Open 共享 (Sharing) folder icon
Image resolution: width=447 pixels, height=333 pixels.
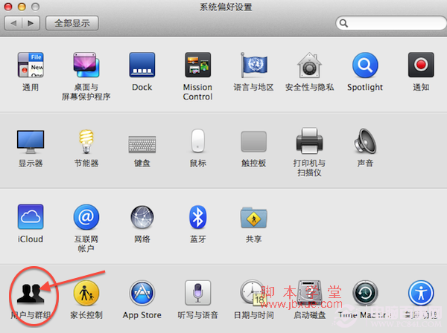pyautogui.click(x=253, y=218)
